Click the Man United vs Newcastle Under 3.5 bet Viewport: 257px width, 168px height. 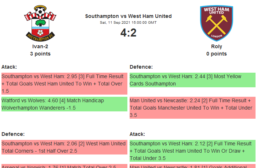coord(192,108)
